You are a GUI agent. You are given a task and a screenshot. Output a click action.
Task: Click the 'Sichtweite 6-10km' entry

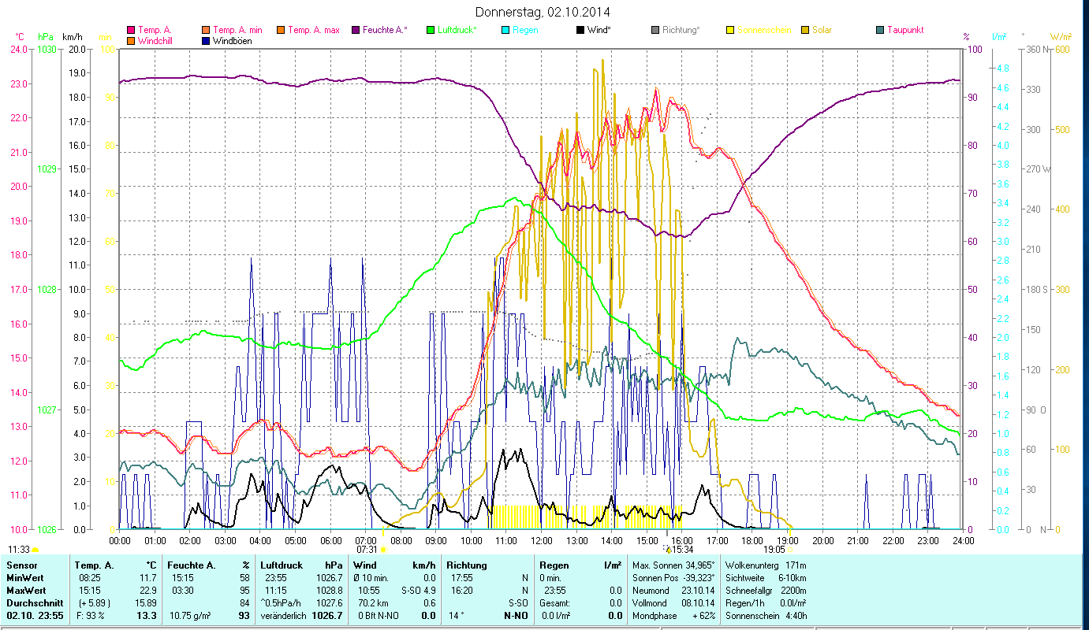point(765,578)
